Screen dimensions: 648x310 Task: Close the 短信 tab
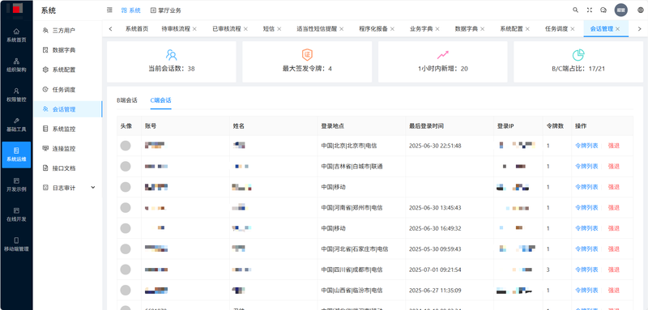coord(279,29)
